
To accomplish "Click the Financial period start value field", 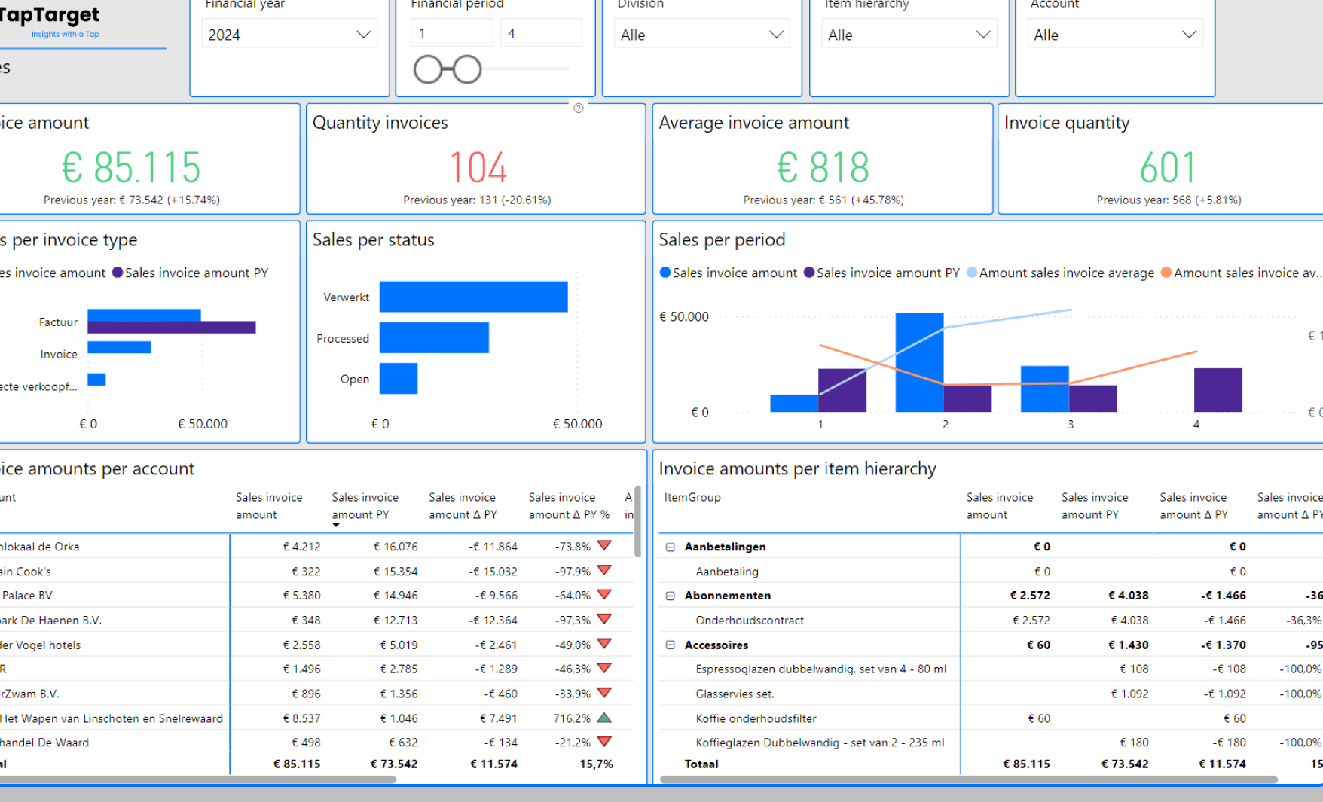I will [451, 33].
